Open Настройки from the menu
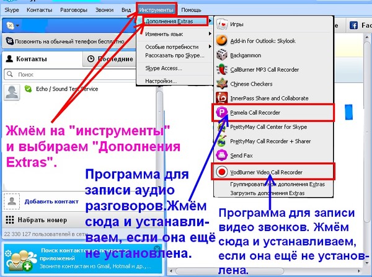The width and height of the screenshot is (372, 277). tap(175, 81)
